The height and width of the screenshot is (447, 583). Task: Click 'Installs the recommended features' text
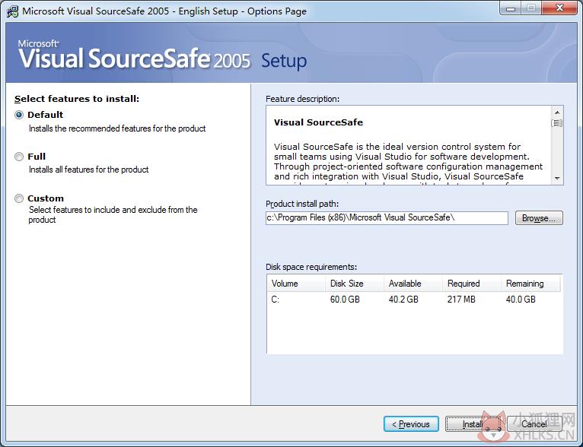point(117,128)
